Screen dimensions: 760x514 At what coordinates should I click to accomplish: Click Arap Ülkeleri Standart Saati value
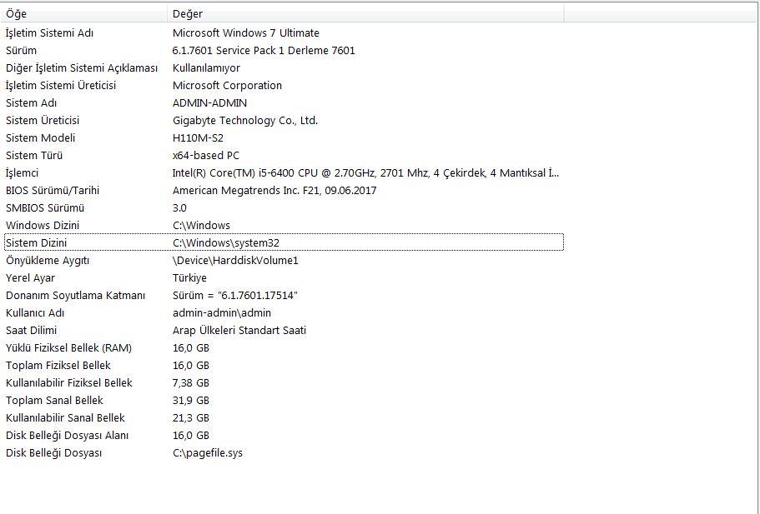239,331
